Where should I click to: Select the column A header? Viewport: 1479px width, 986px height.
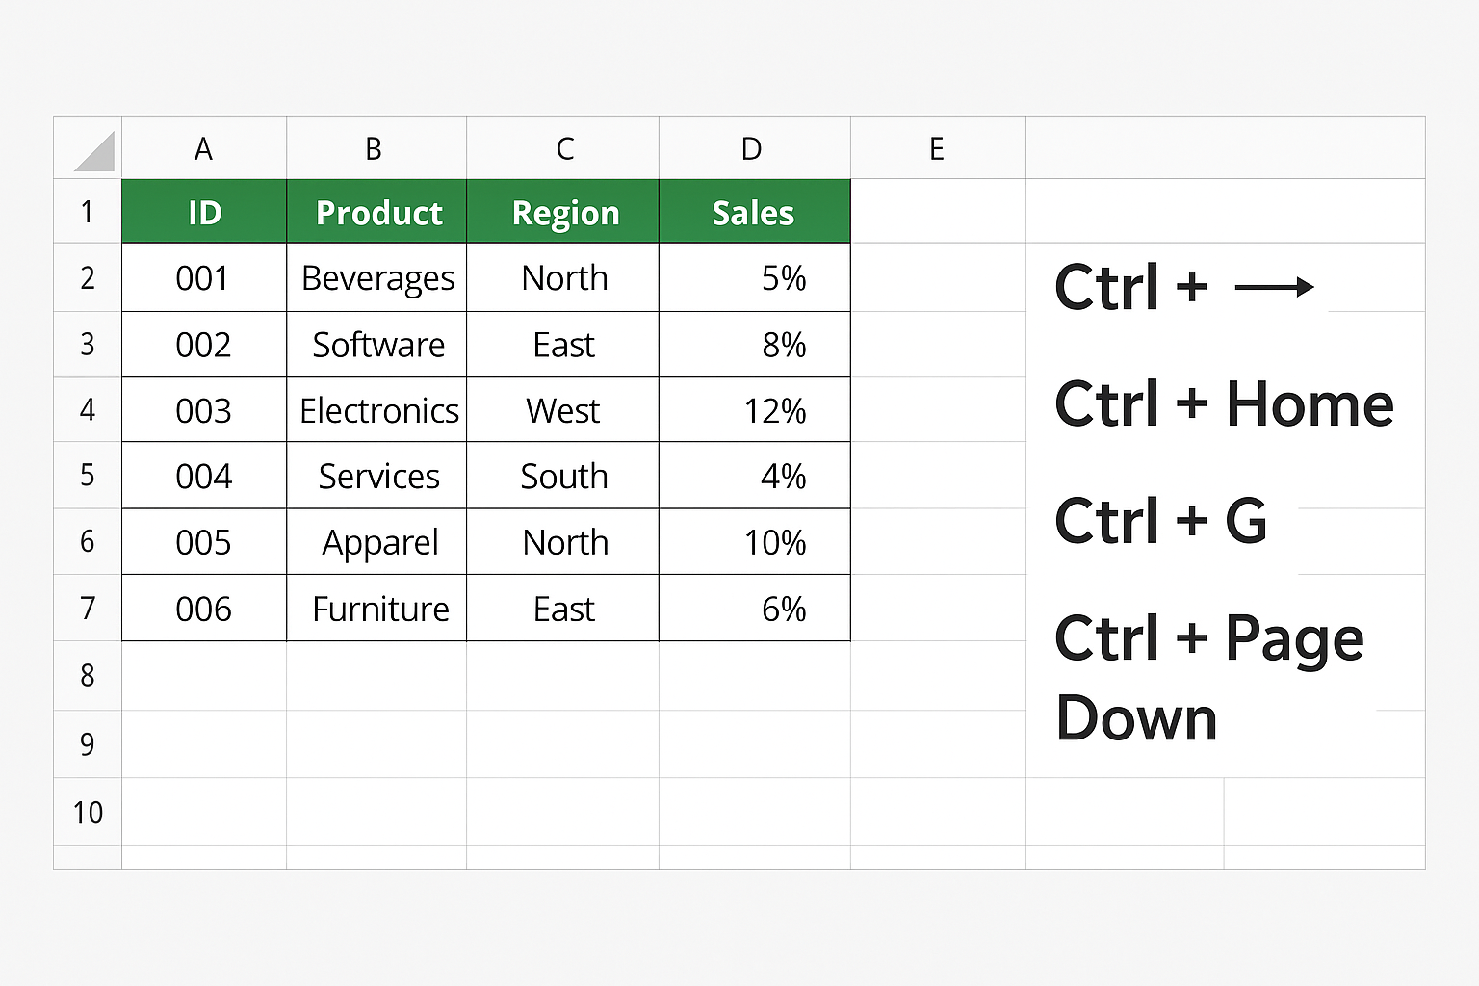[x=204, y=148]
